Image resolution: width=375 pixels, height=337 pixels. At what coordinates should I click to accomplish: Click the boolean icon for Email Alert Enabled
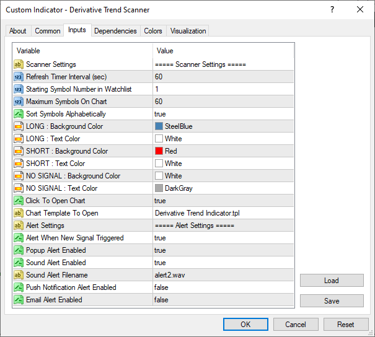click(x=19, y=300)
